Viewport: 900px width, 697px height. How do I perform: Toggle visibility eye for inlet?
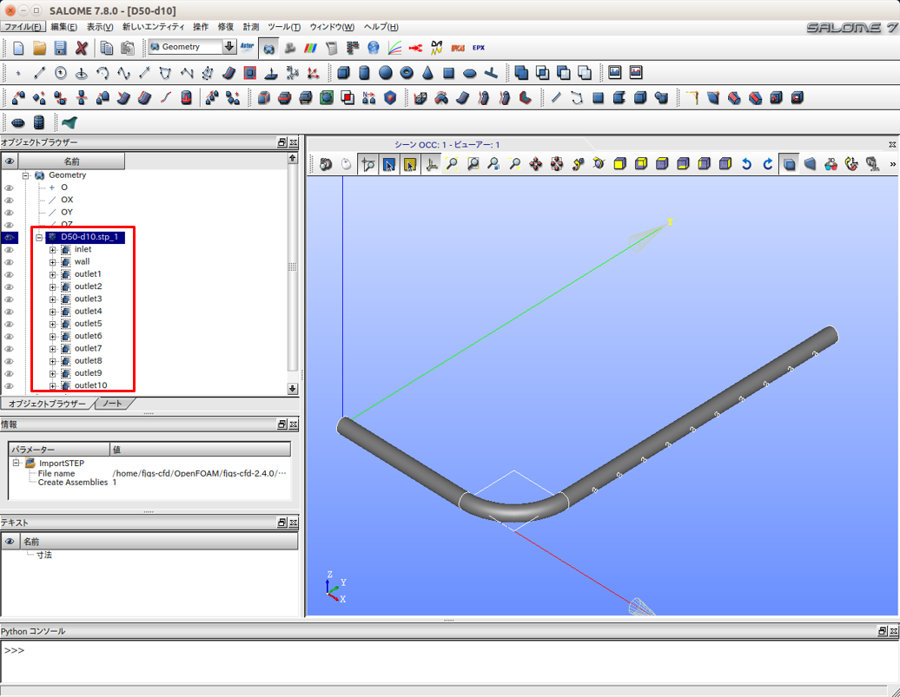tap(10, 250)
